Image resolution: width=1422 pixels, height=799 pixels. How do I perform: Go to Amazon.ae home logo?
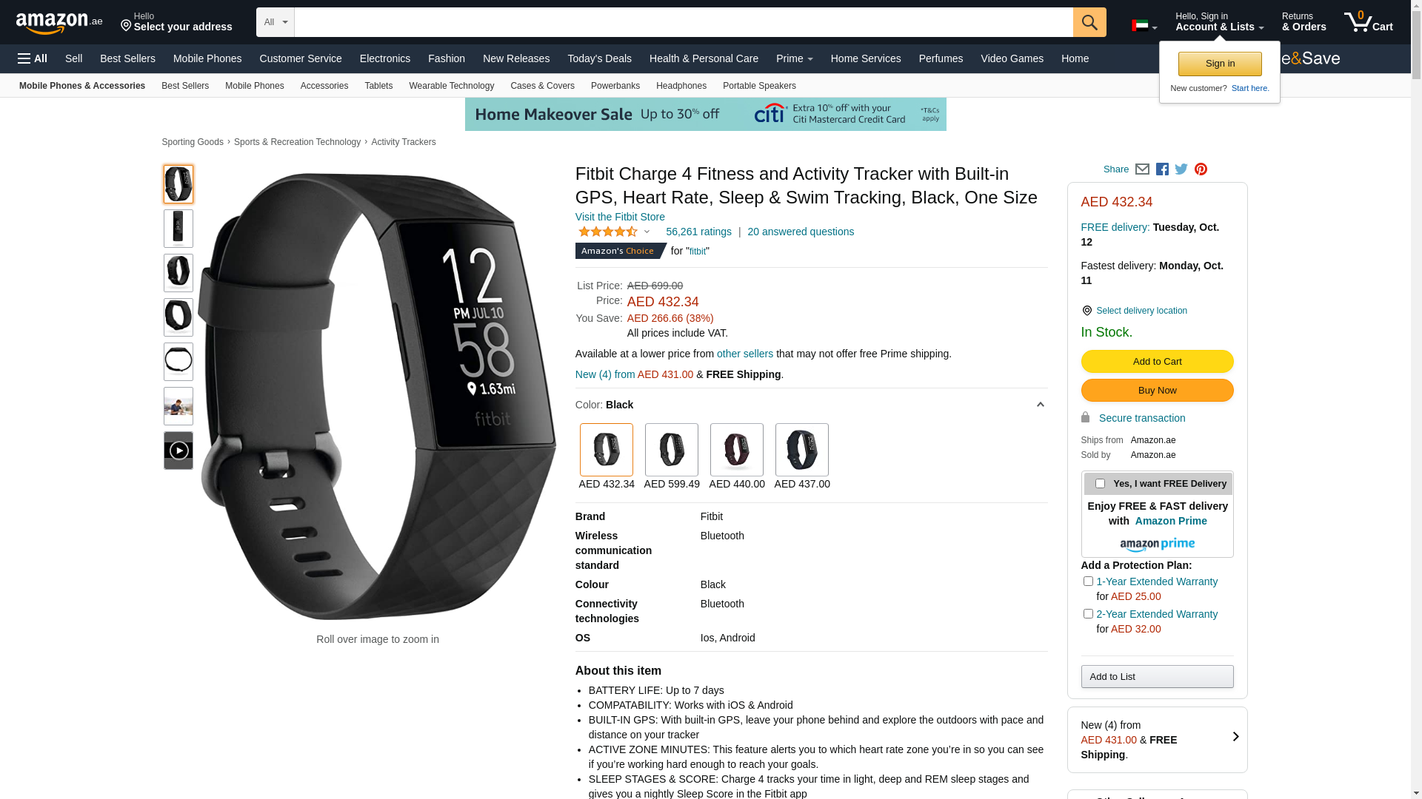tap(59, 22)
